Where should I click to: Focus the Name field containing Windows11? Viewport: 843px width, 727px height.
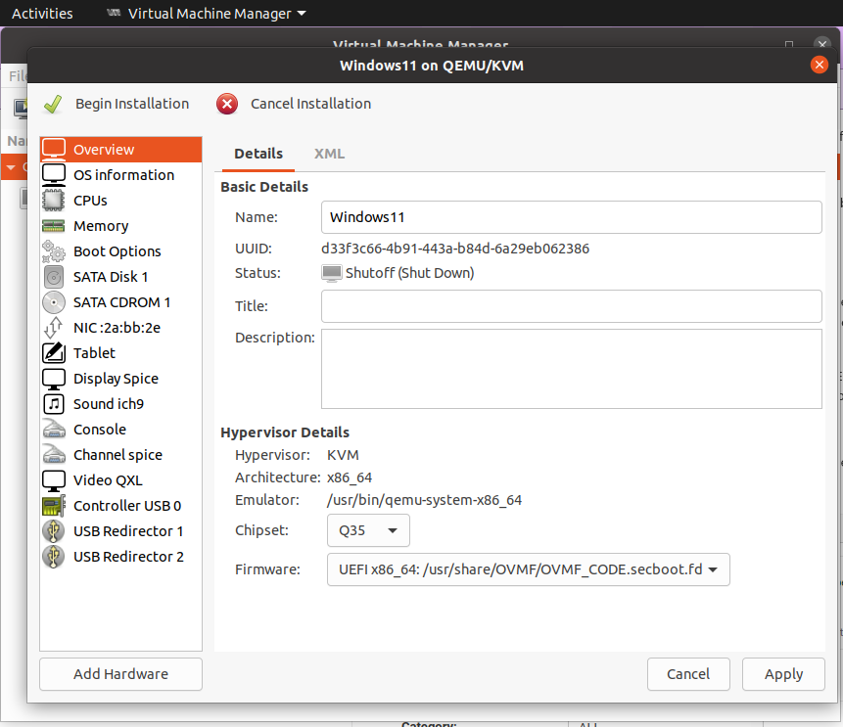tap(571, 217)
